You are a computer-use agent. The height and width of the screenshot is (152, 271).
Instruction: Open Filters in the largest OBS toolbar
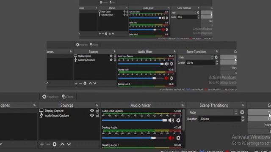[x=68, y=97]
